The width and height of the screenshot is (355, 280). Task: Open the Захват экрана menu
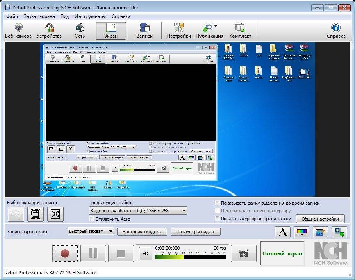[39, 16]
